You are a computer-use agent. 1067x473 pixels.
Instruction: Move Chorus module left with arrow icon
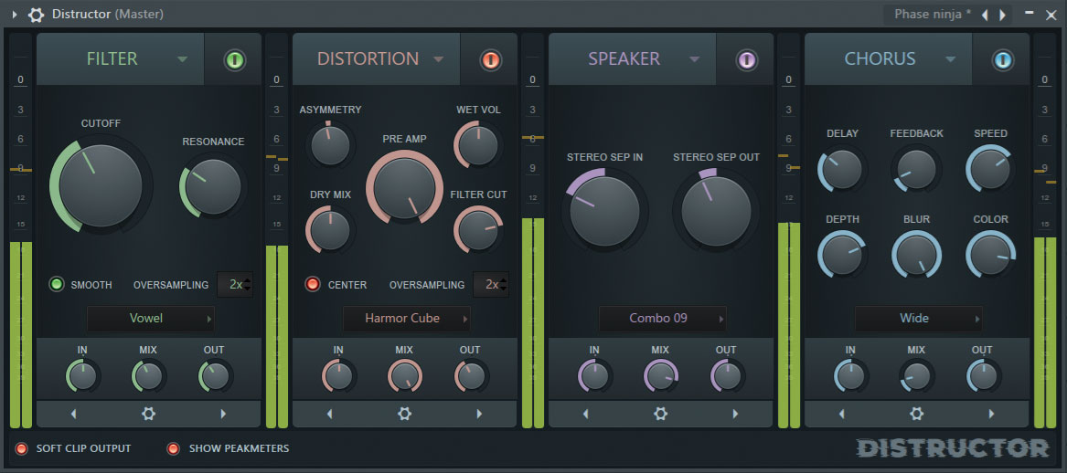point(842,414)
